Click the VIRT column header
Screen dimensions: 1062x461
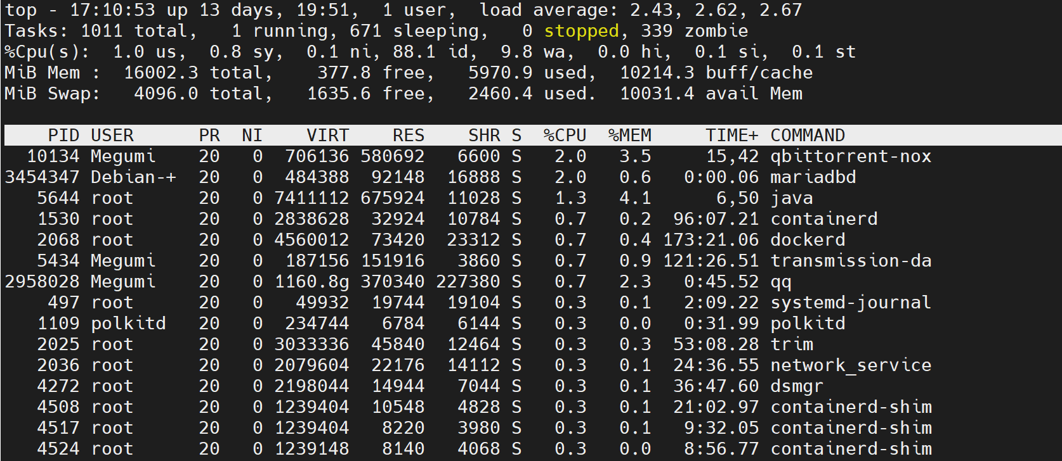(x=328, y=136)
